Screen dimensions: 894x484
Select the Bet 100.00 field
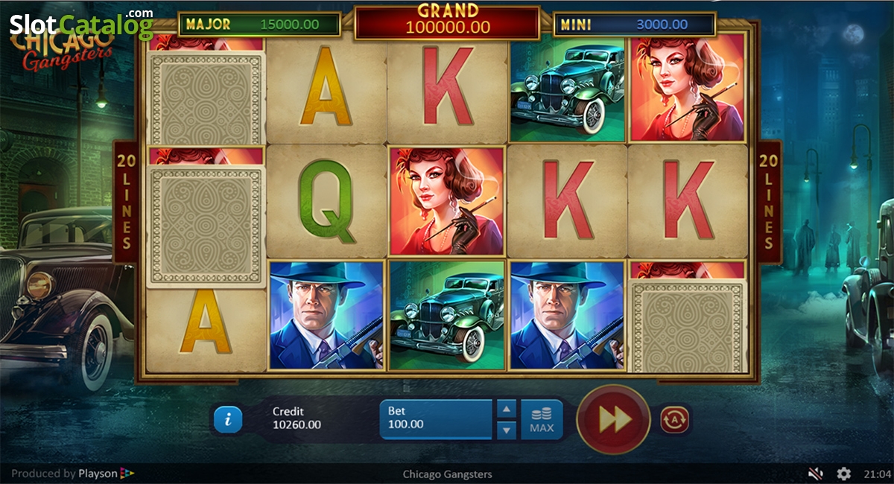pyautogui.click(x=437, y=419)
